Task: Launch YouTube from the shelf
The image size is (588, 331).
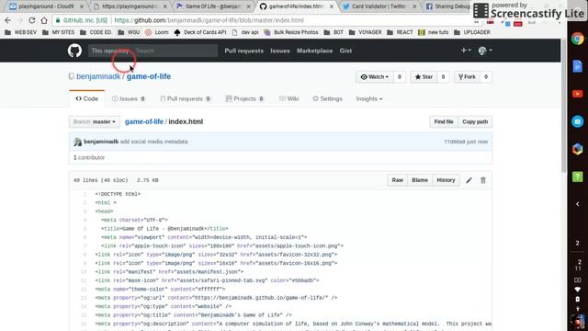Action: pyautogui.click(x=578, y=94)
